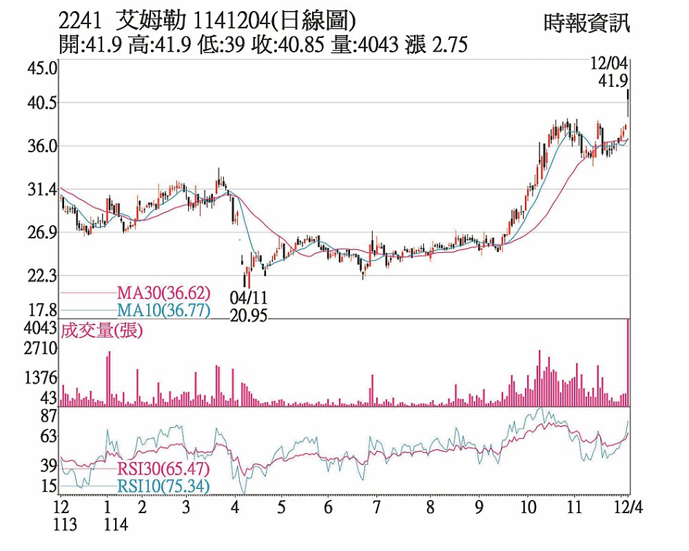Click the 45.0 price axis label
The height and width of the screenshot is (551, 689).
[x=43, y=69]
